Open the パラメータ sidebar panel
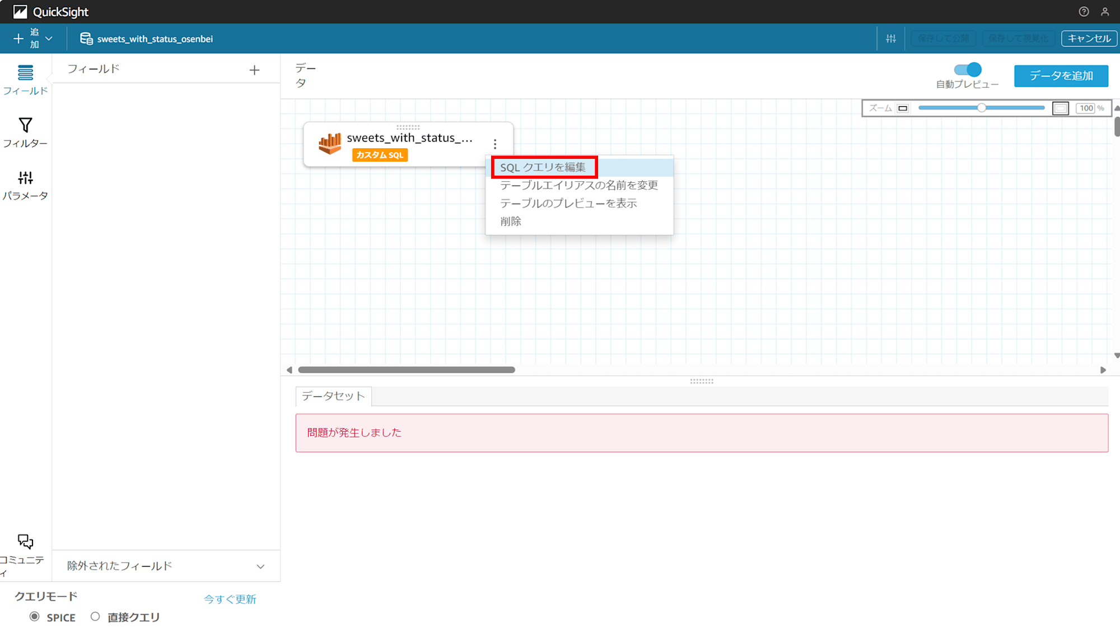The image size is (1120, 641). [x=25, y=185]
